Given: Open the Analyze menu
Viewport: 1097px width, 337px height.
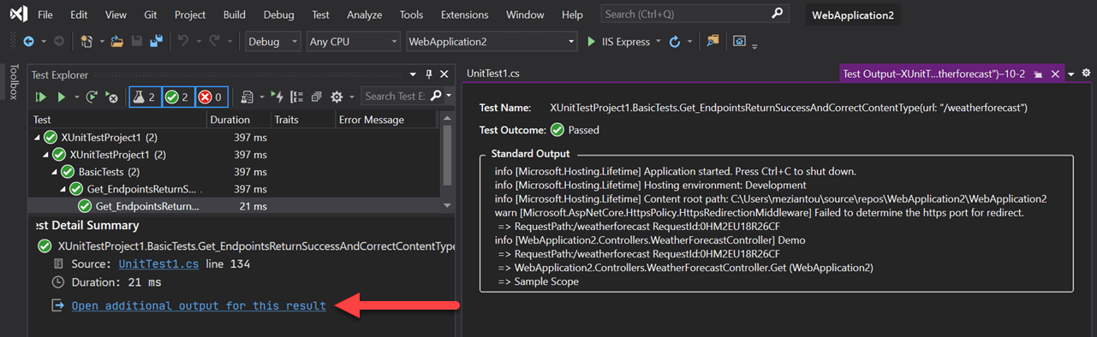Looking at the screenshot, I should click(365, 15).
